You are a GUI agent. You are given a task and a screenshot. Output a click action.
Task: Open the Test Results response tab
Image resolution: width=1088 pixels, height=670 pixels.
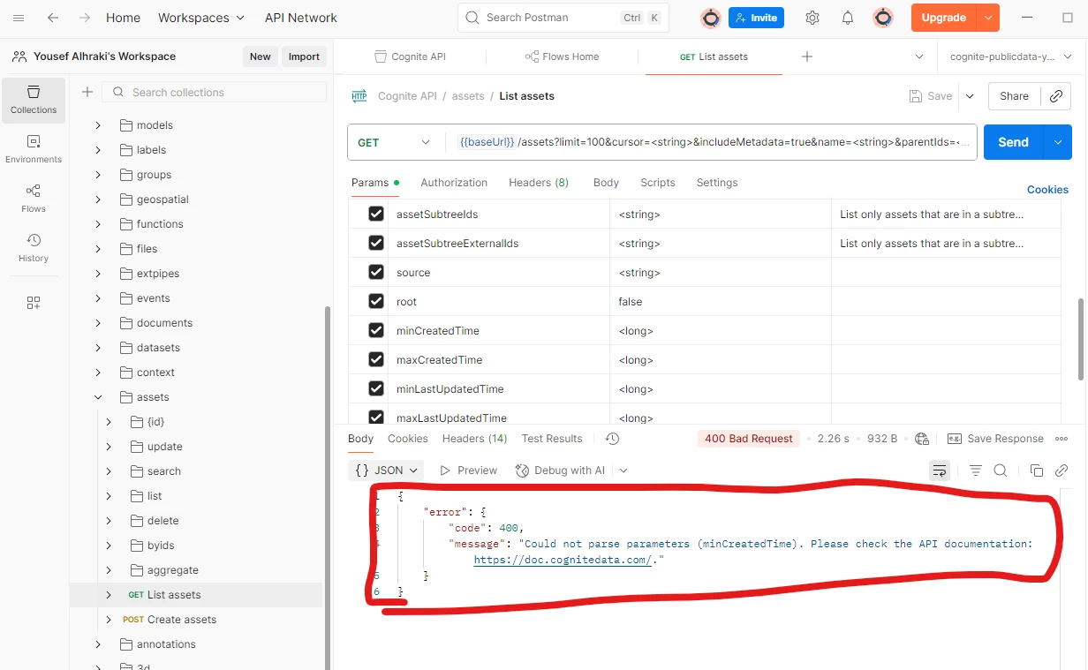tap(552, 439)
